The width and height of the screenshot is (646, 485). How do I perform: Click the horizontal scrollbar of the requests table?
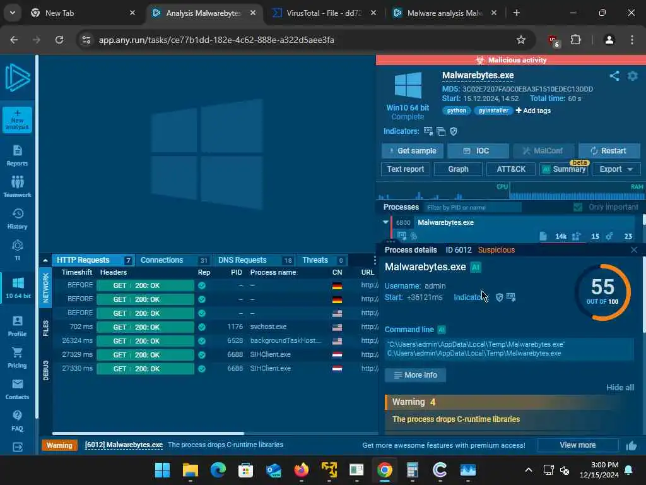148,433
